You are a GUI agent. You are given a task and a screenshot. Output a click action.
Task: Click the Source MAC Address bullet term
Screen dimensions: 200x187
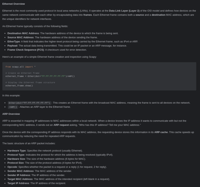point(20,37)
